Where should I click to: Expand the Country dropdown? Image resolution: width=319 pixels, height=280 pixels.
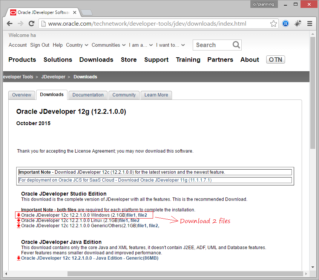(77, 45)
